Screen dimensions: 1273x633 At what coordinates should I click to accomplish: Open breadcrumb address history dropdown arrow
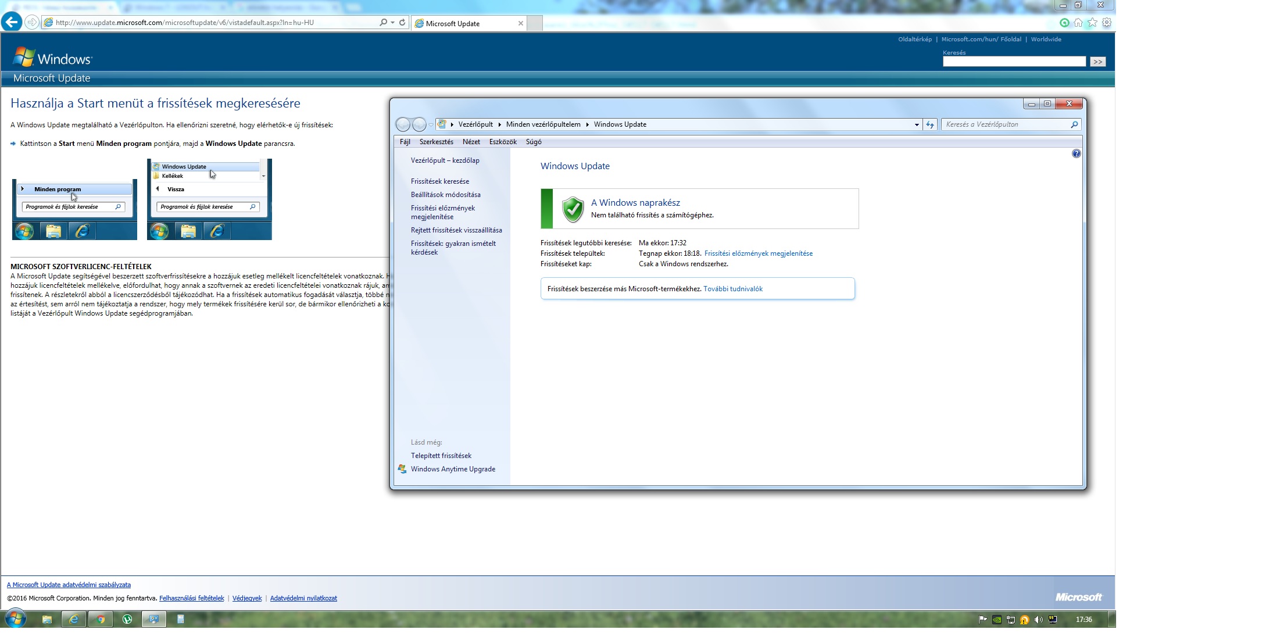click(x=917, y=124)
